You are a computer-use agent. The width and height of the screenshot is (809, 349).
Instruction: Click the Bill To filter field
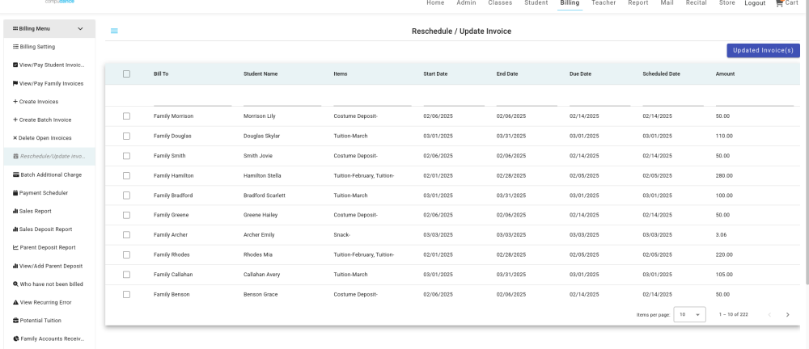point(193,99)
